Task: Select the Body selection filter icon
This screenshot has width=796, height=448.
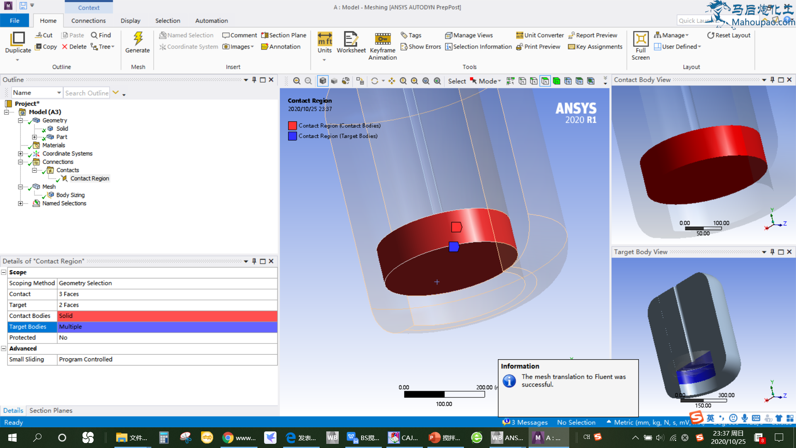Action: pyautogui.click(x=556, y=81)
